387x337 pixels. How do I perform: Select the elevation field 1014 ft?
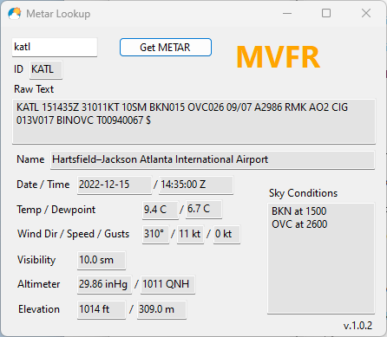102,309
